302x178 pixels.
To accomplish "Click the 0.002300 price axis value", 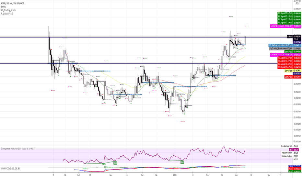I will (x=297, y=92).
